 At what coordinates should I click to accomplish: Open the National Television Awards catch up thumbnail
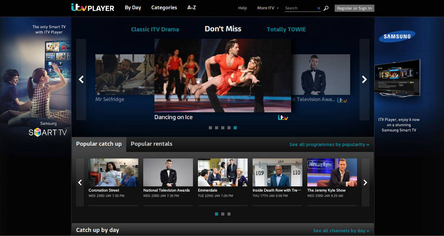(x=168, y=172)
